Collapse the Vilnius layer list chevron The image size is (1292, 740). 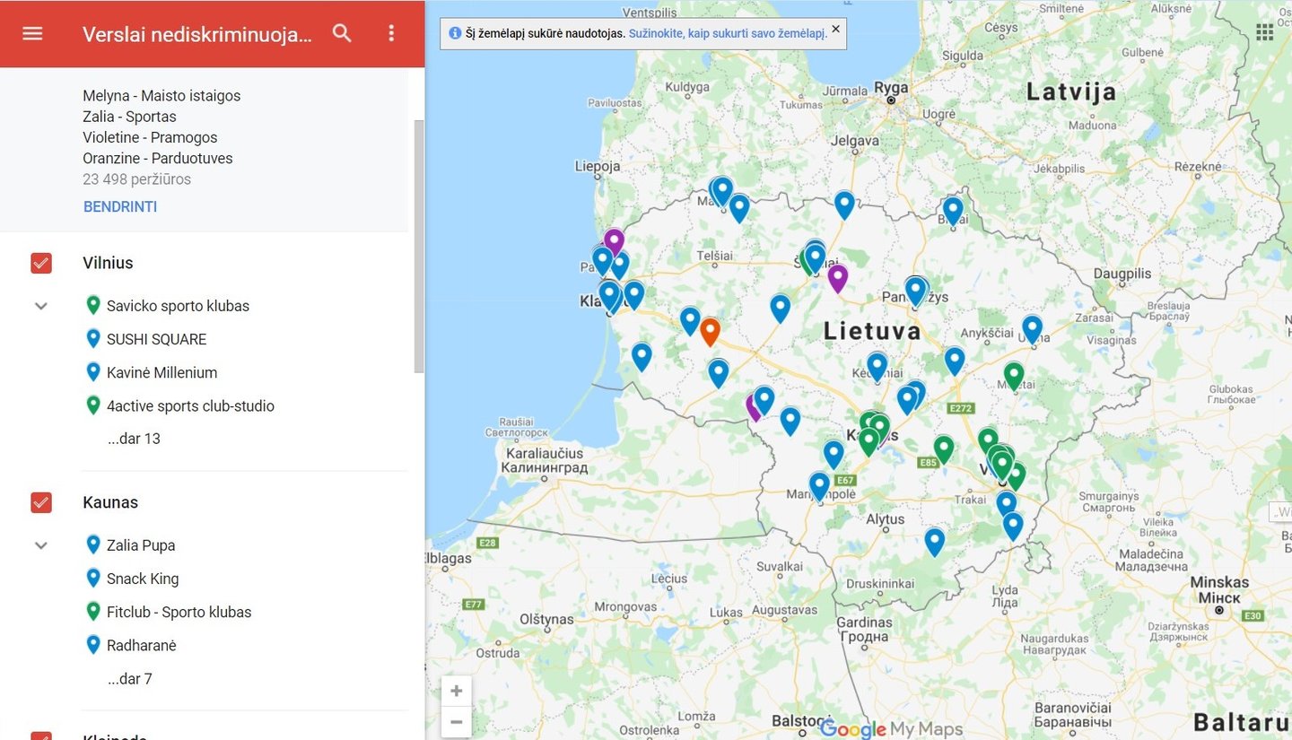(x=41, y=306)
